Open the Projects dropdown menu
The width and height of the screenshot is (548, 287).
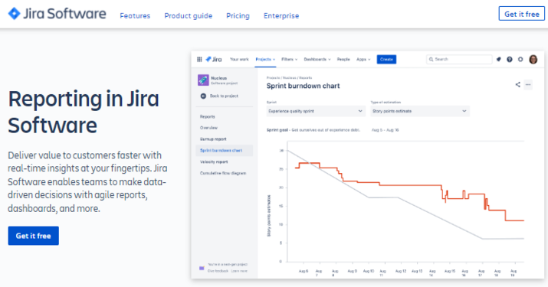coord(265,60)
